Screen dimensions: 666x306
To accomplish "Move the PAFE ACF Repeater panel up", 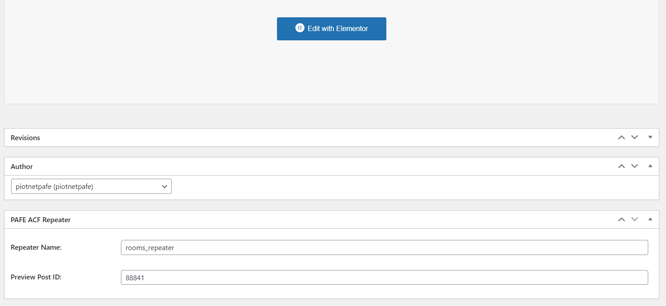I will (x=622, y=220).
